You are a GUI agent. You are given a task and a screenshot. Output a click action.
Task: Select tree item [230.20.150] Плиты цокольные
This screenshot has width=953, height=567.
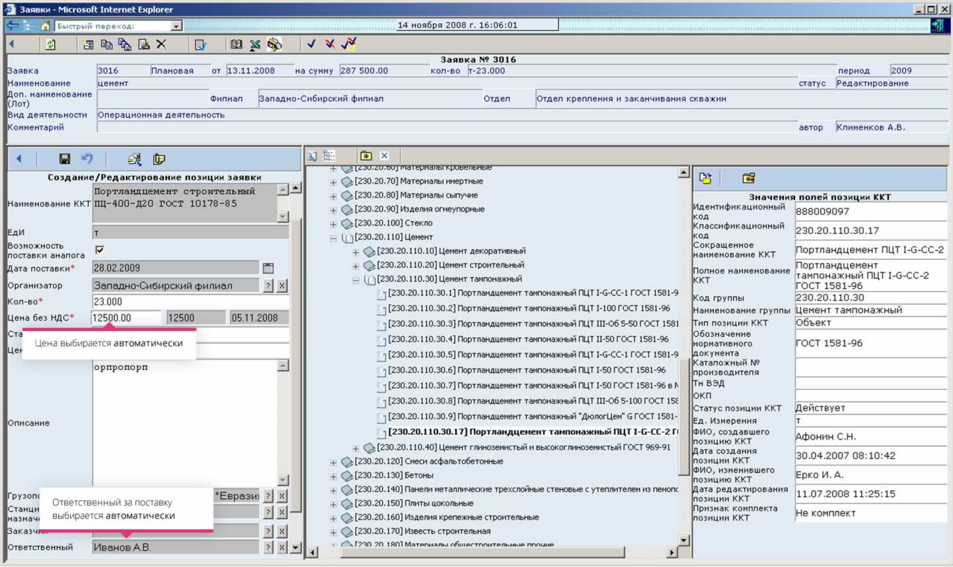pos(414,504)
